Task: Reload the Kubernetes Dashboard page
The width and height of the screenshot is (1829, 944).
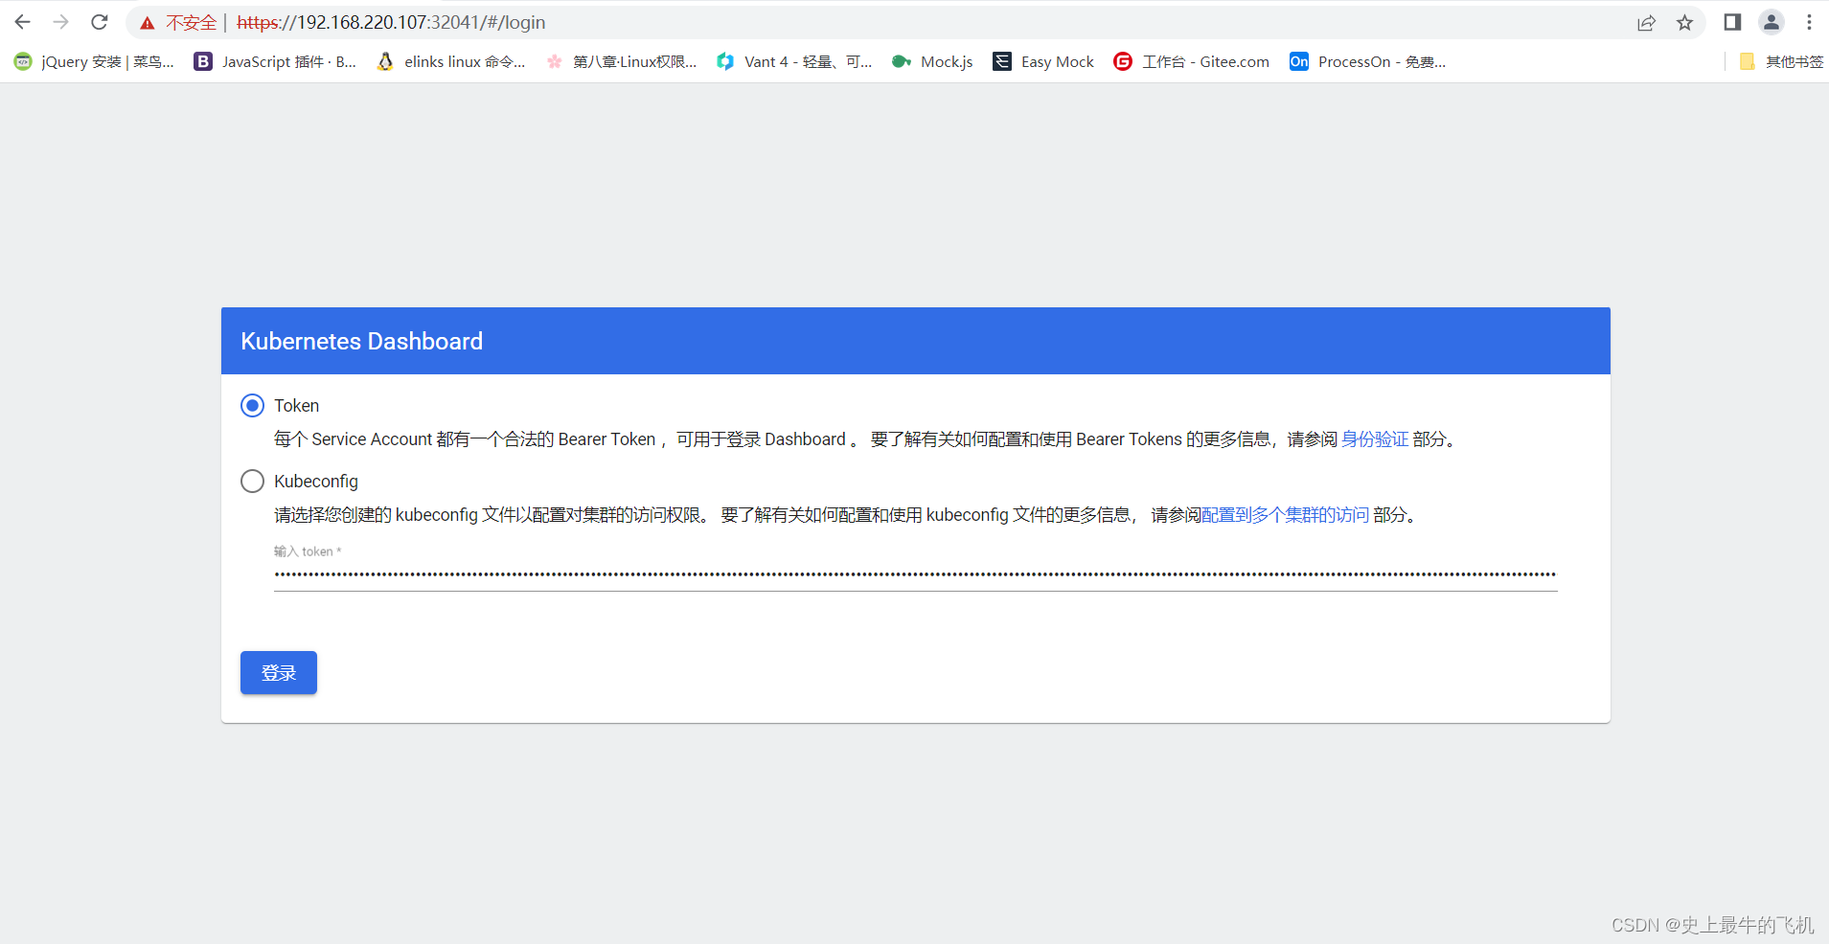Action: tap(99, 21)
